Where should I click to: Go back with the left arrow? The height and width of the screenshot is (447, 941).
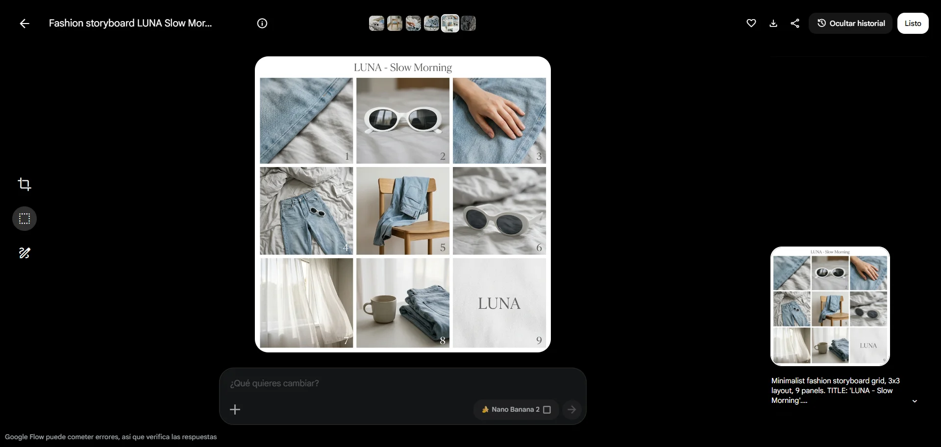(x=25, y=24)
